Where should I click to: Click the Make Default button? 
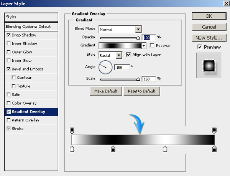pyautogui.click(x=106, y=91)
